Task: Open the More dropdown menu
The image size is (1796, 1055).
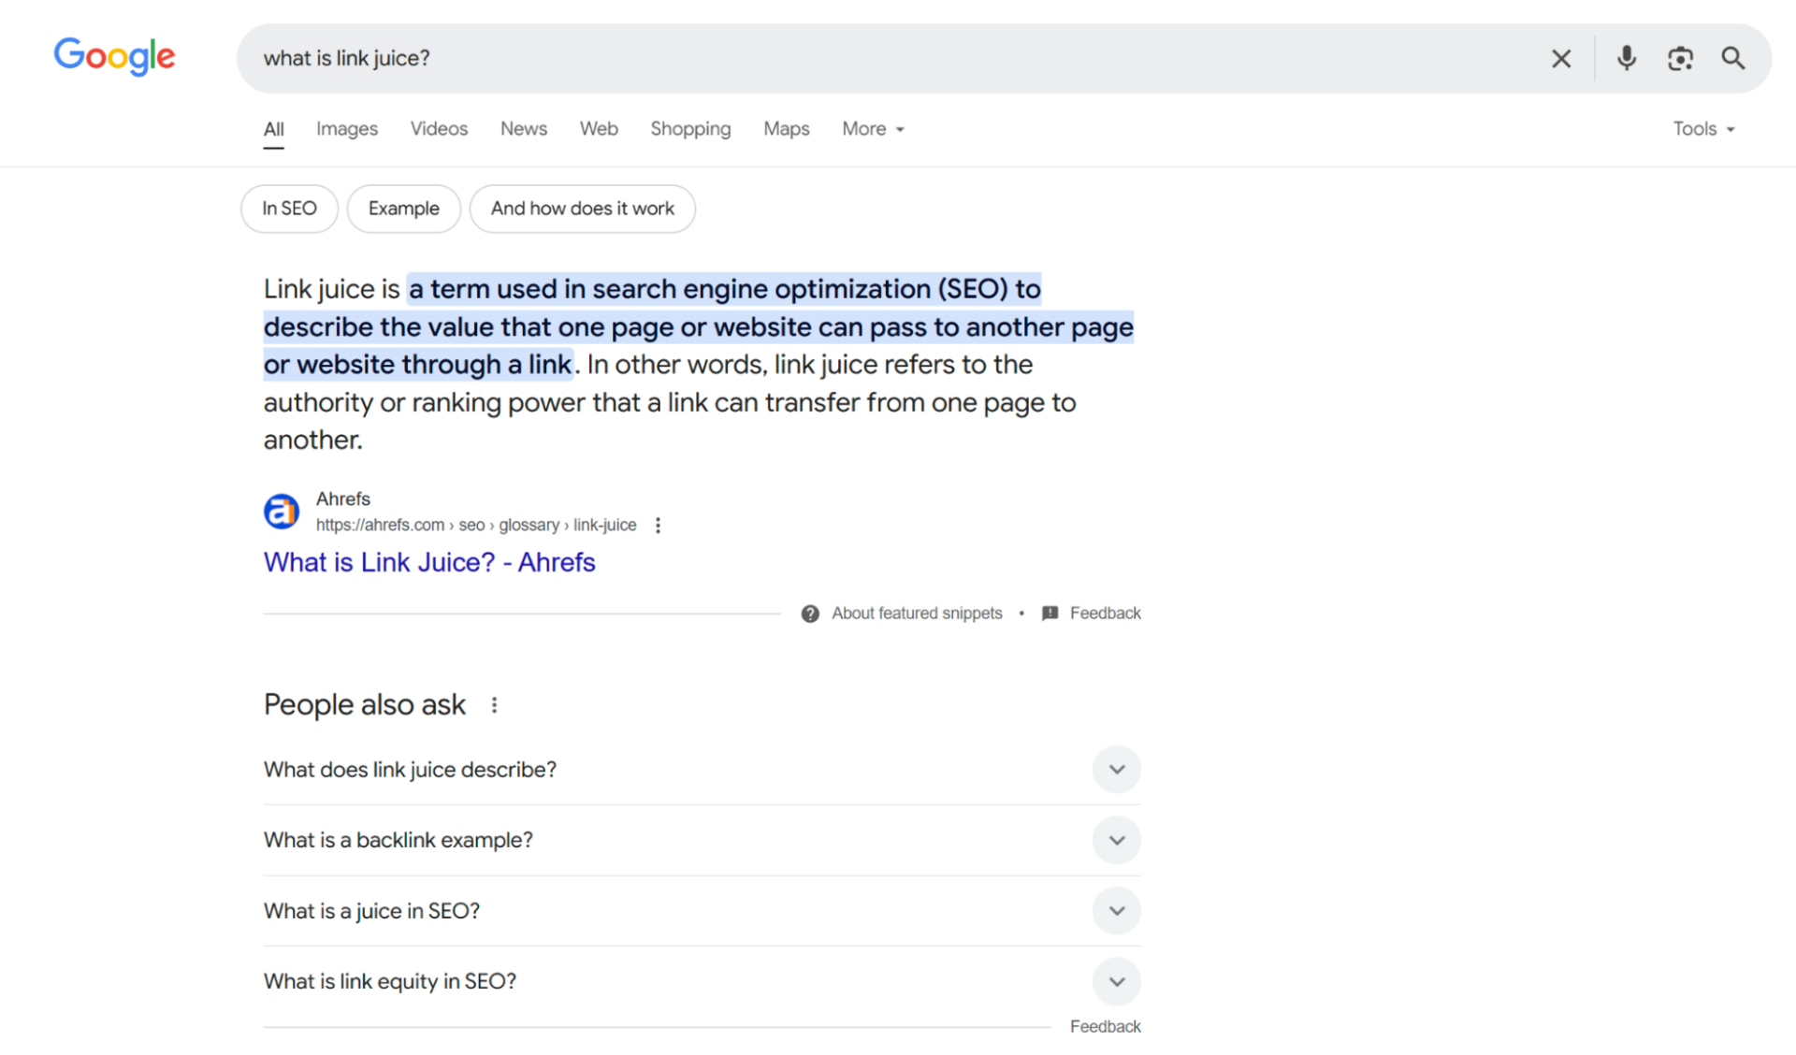Action: (870, 128)
